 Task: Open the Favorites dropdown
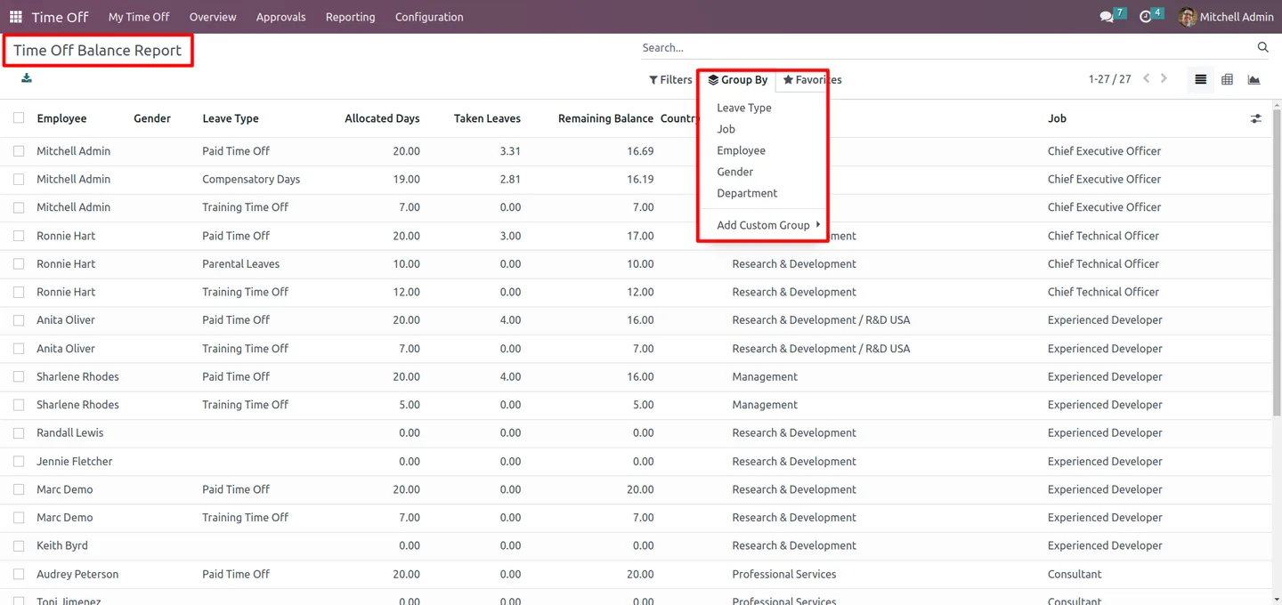point(812,80)
